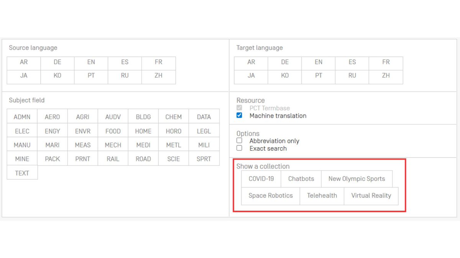460x258 pixels.
Task: Click the MEAS subject field
Action: (x=82, y=144)
